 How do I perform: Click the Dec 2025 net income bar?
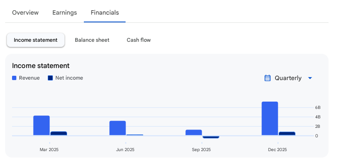tap(287, 133)
